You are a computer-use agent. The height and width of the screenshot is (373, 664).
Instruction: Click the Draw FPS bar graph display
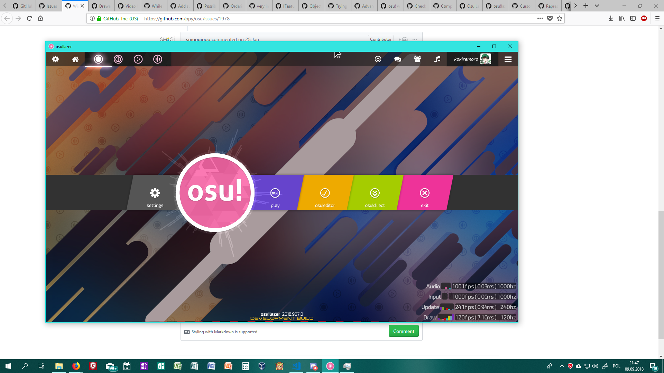pyautogui.click(x=445, y=317)
